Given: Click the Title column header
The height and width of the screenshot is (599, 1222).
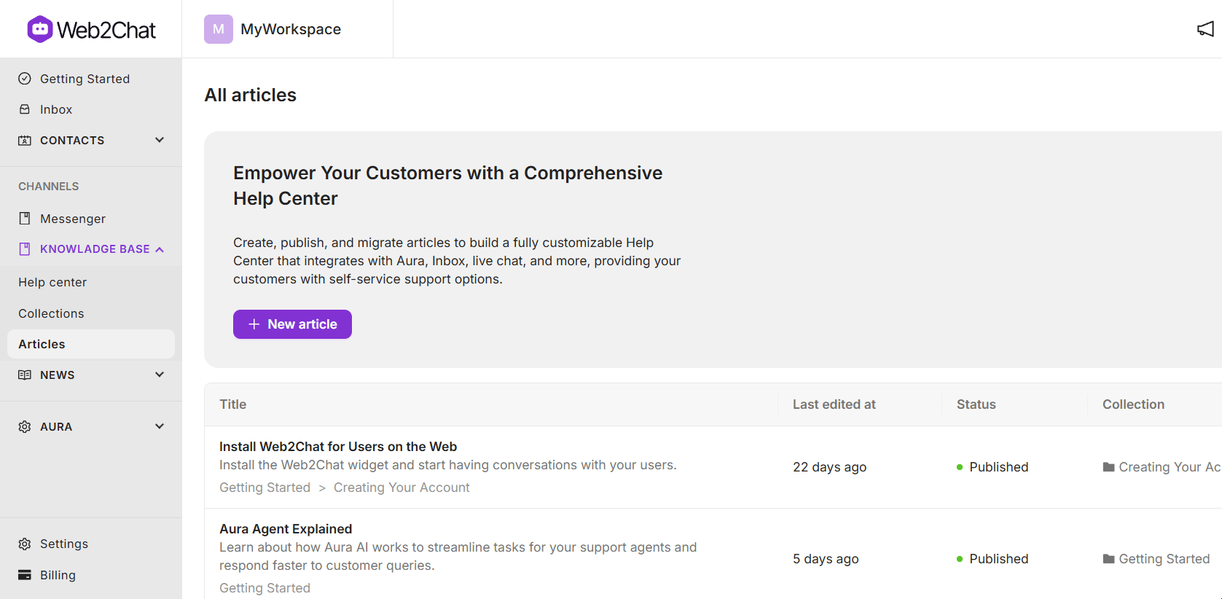Looking at the screenshot, I should [x=233, y=404].
